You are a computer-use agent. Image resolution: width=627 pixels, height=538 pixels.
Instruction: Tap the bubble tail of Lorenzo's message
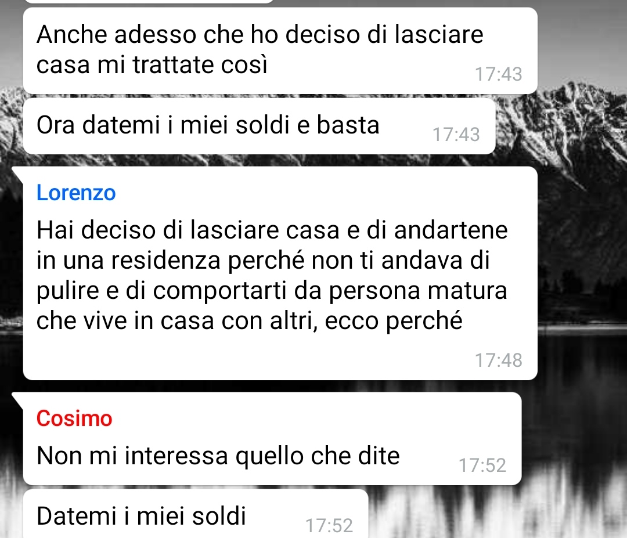(17, 172)
